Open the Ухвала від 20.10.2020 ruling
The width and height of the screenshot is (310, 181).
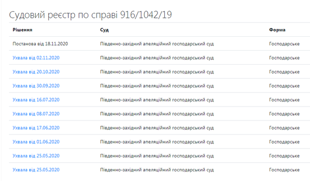coord(36,72)
